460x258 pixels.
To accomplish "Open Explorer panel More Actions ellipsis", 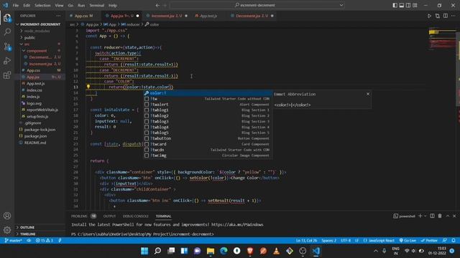I will (x=58, y=16).
